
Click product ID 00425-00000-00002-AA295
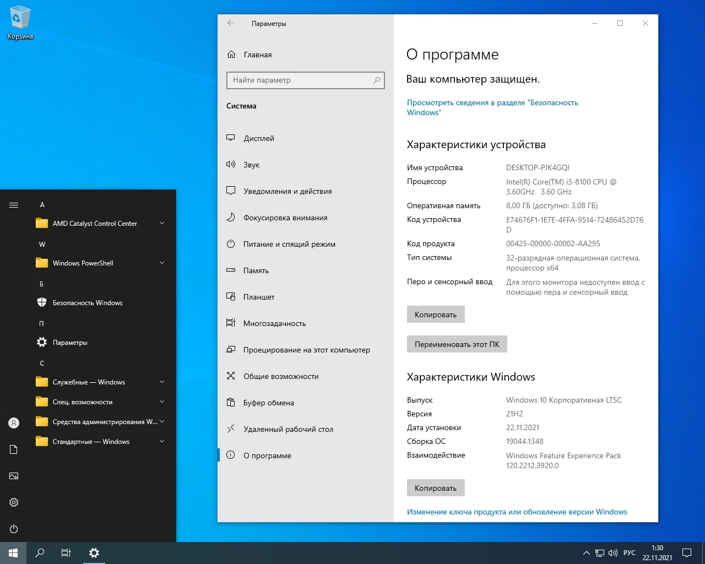click(x=553, y=243)
